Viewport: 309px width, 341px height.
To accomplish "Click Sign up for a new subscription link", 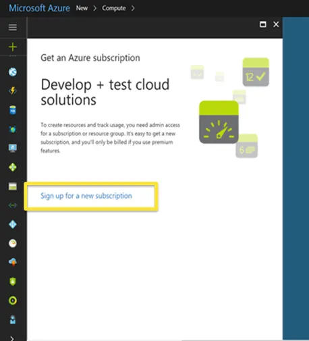I will [86, 196].
